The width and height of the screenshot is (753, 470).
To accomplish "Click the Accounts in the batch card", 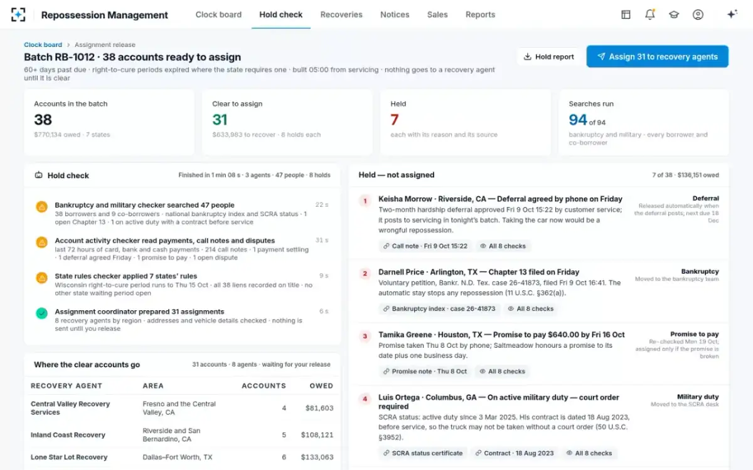I will (x=109, y=122).
